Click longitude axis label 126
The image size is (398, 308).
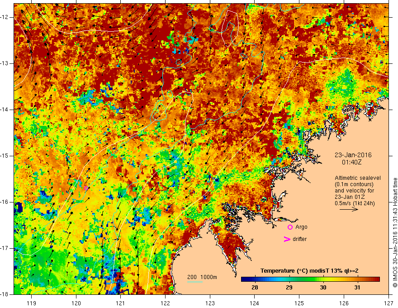pyautogui.click(x=344, y=303)
